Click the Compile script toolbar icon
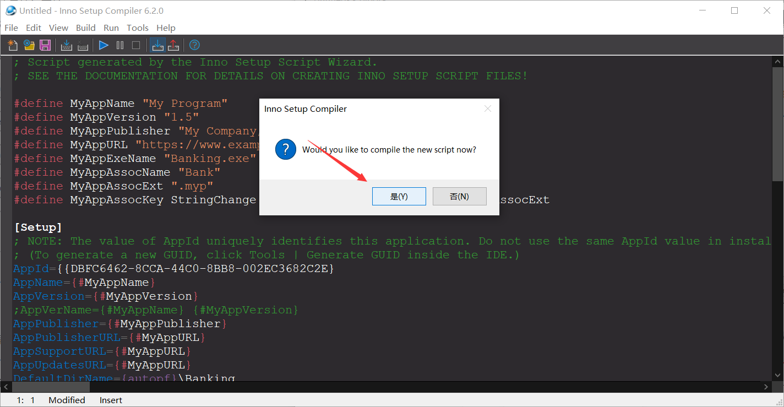 click(67, 45)
